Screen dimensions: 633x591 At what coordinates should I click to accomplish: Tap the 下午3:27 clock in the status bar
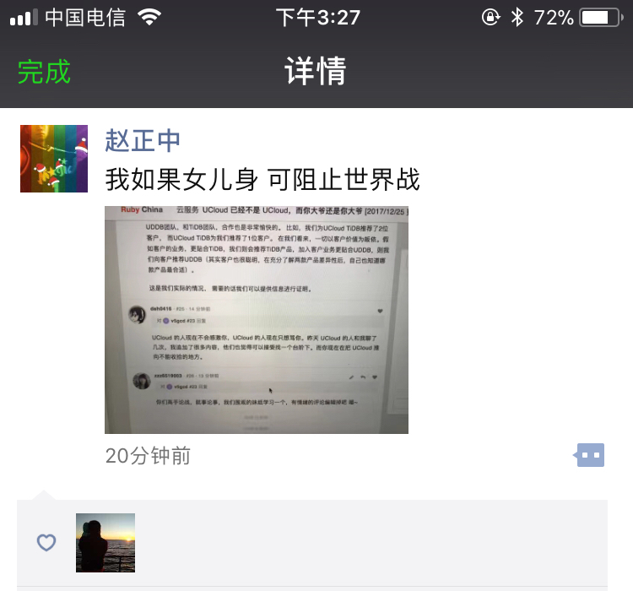tap(317, 18)
